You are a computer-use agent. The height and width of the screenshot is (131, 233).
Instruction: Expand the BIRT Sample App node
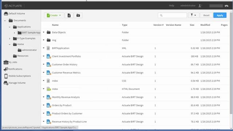point(15,33)
